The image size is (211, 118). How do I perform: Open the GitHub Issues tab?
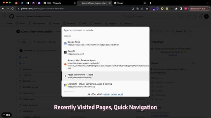pos(20,23)
